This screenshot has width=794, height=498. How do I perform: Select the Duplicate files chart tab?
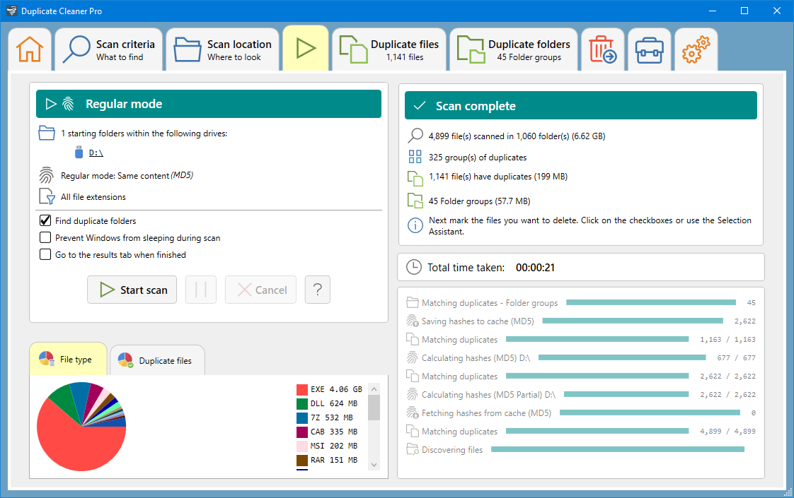point(158,360)
